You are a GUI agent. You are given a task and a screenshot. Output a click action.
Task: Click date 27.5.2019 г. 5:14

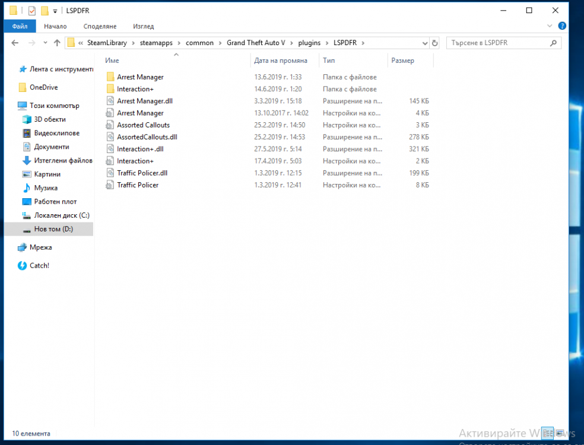[278, 149]
